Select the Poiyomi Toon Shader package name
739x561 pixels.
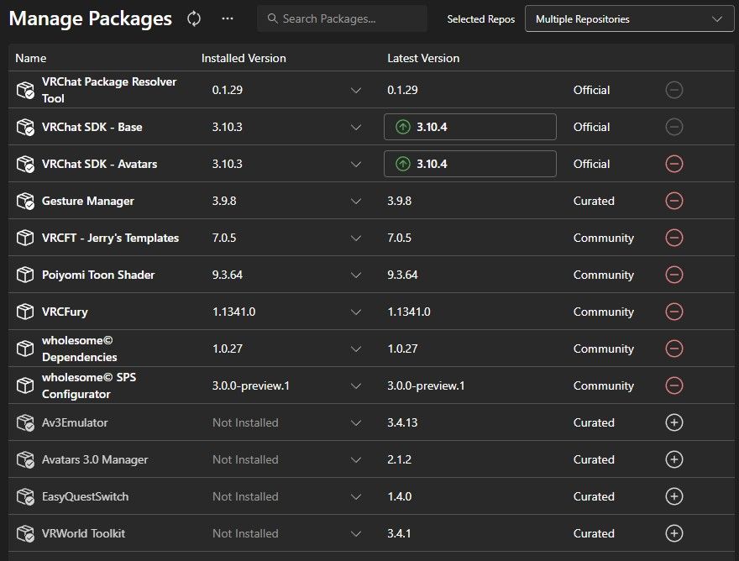tap(98, 275)
